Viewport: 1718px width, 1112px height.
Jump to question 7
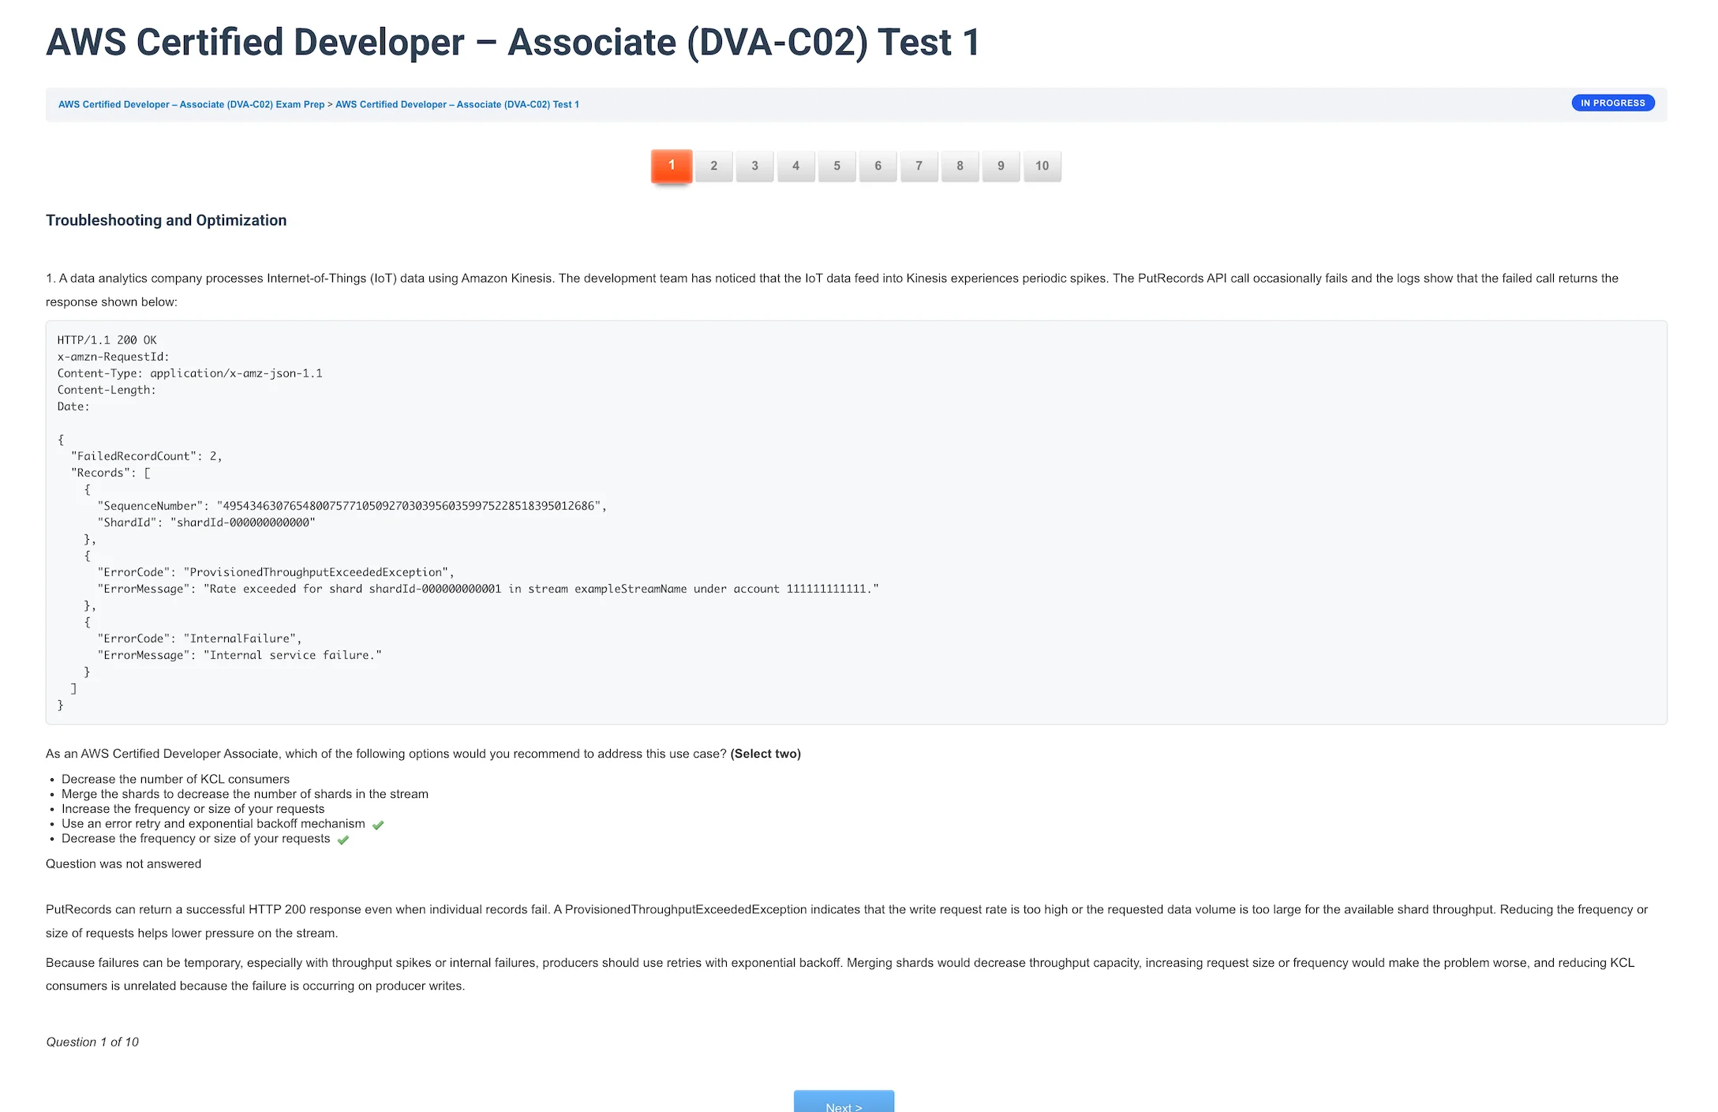919,166
